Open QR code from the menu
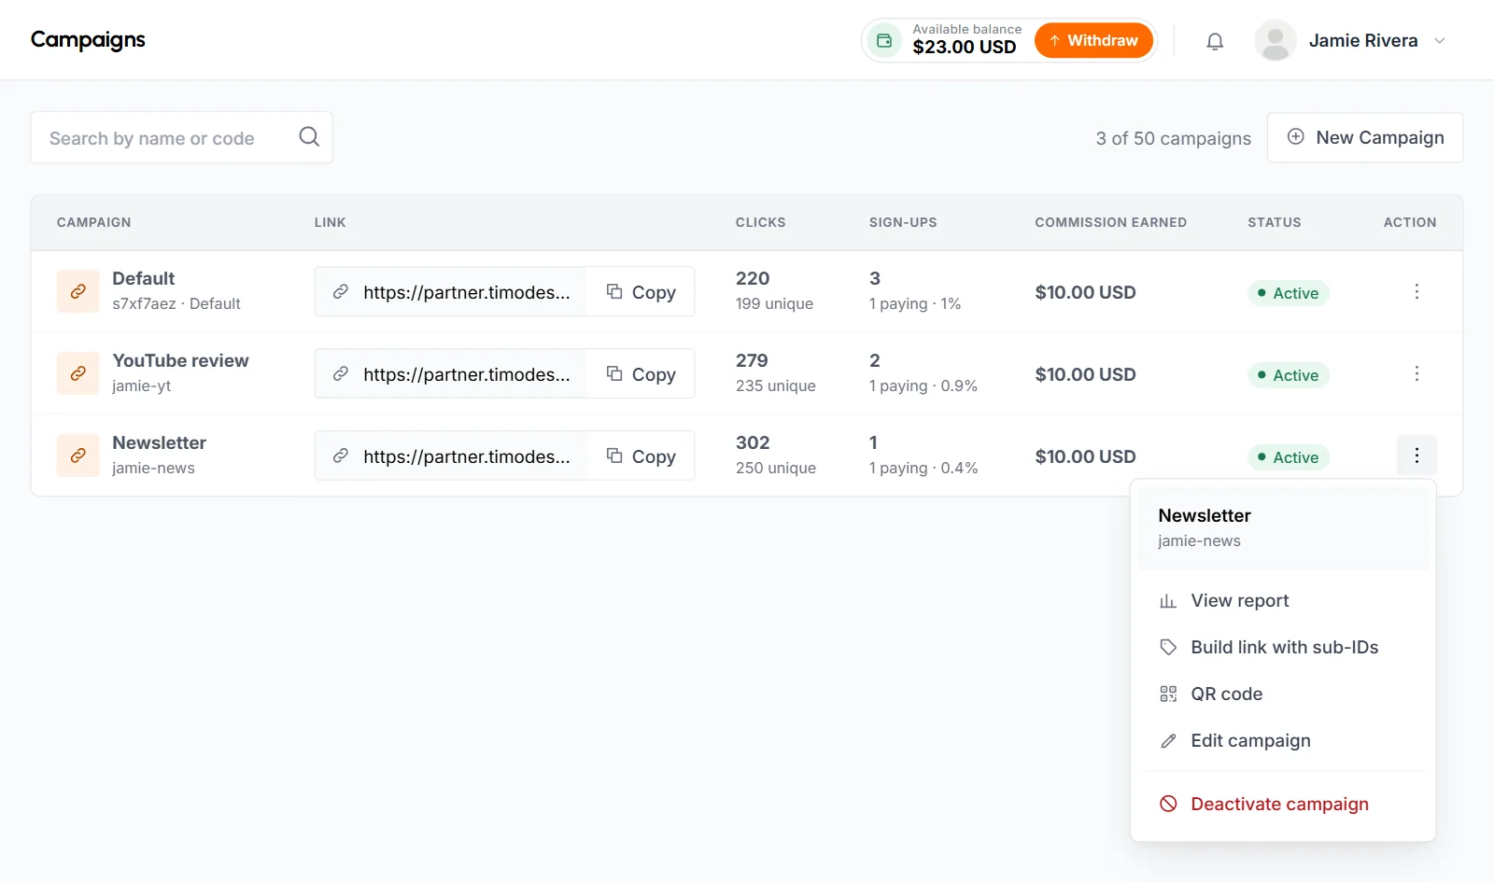Viewport: 1494px width, 883px height. (x=1283, y=694)
